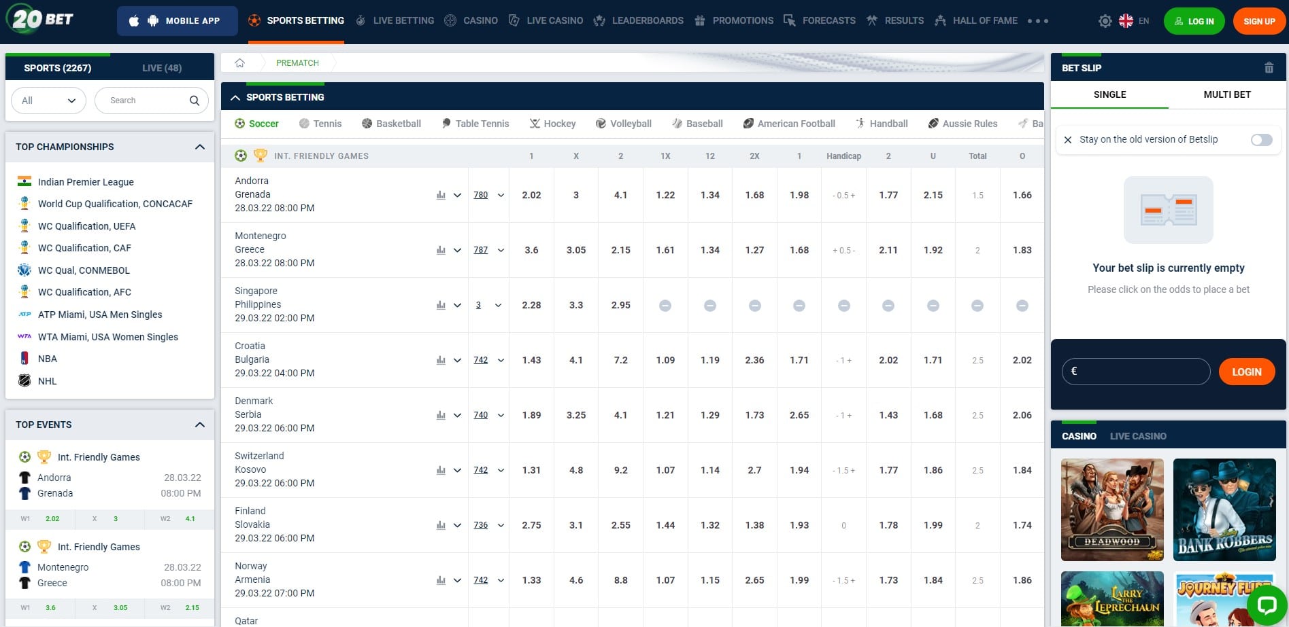
Task: Open statistics chart for Andorra–Grenada
Action: (x=441, y=195)
